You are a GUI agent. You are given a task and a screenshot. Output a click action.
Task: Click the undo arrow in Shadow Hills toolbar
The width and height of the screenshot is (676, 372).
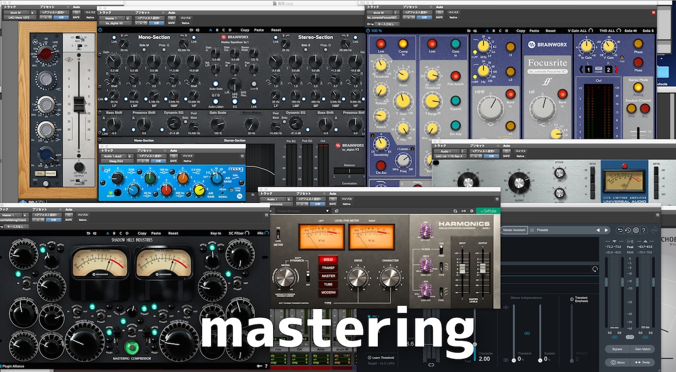coord(88,233)
